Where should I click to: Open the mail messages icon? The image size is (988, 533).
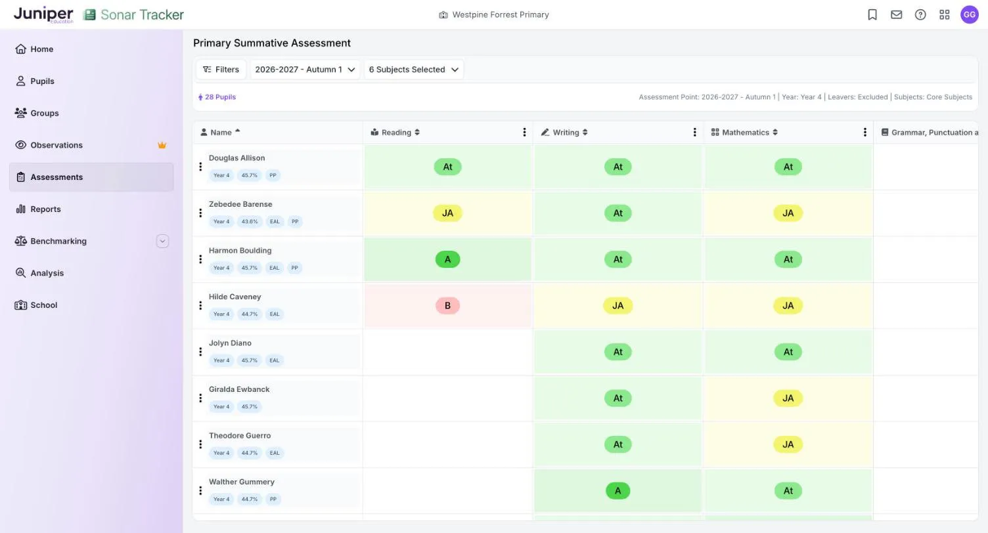[896, 14]
